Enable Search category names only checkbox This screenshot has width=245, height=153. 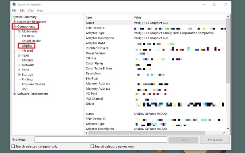(92, 146)
